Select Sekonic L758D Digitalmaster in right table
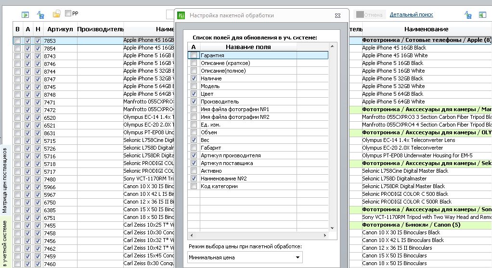Viewport: 492px width, 268px height. coord(427,179)
